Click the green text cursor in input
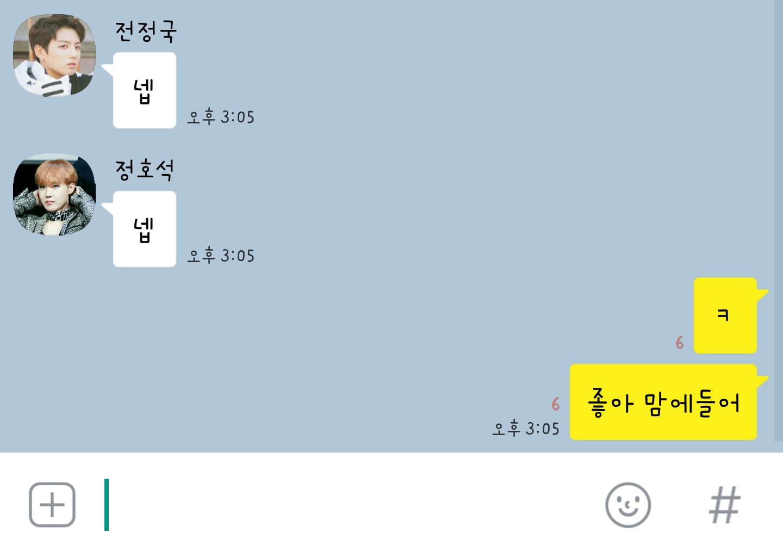 click(107, 505)
